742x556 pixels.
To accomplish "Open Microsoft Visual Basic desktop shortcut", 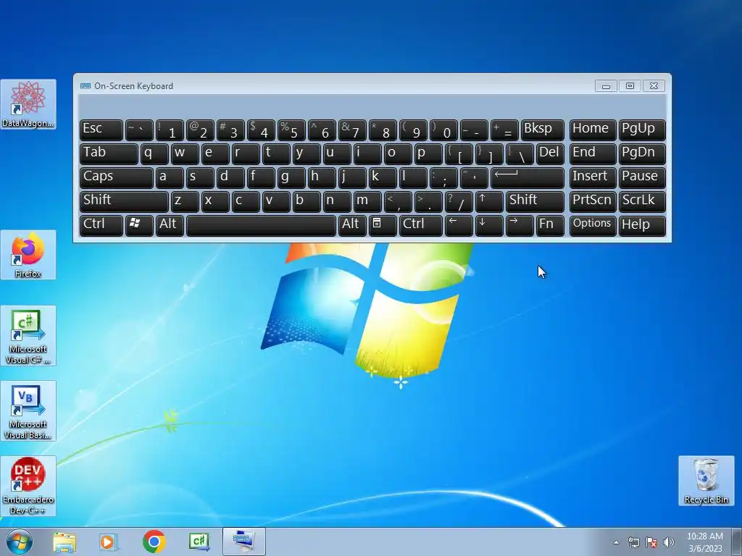I will (x=28, y=410).
